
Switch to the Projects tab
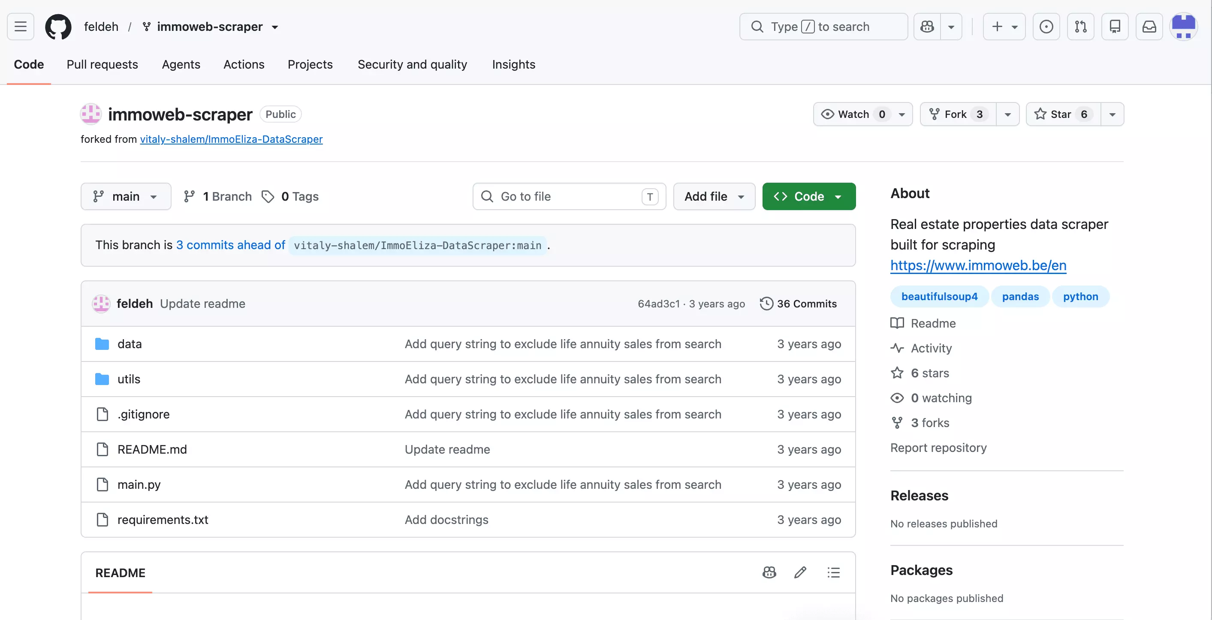click(310, 64)
